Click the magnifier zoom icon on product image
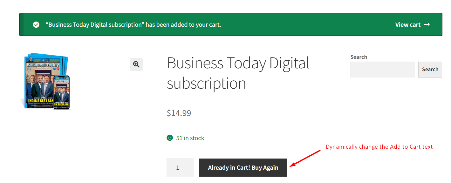This screenshot has height=183, width=451. 136,64
